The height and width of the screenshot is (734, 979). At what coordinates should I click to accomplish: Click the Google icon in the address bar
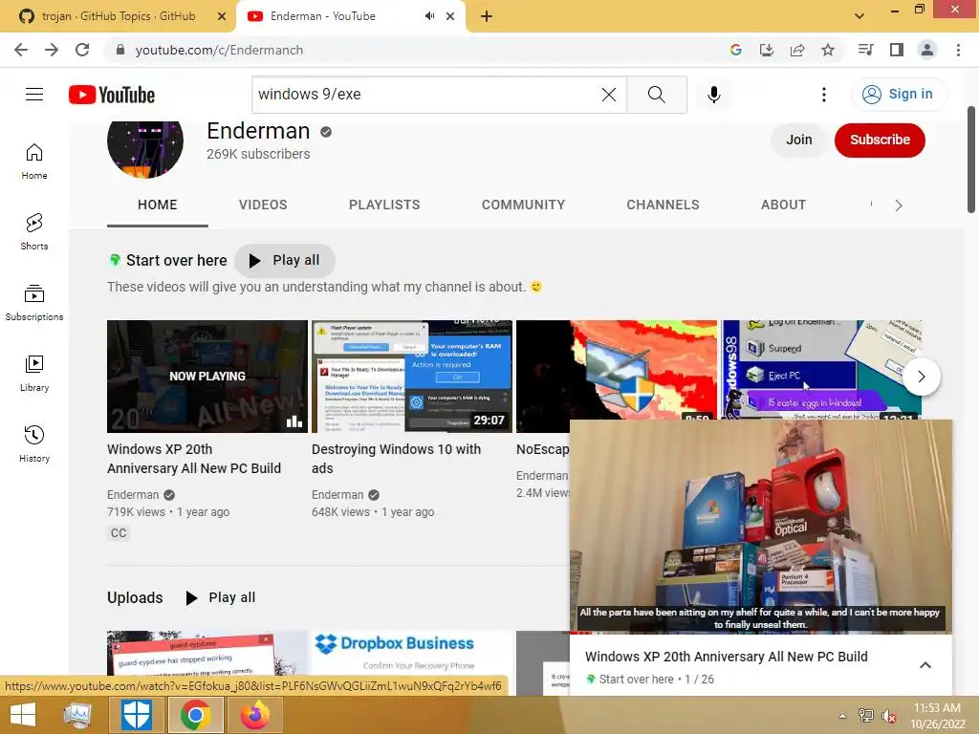coord(736,50)
